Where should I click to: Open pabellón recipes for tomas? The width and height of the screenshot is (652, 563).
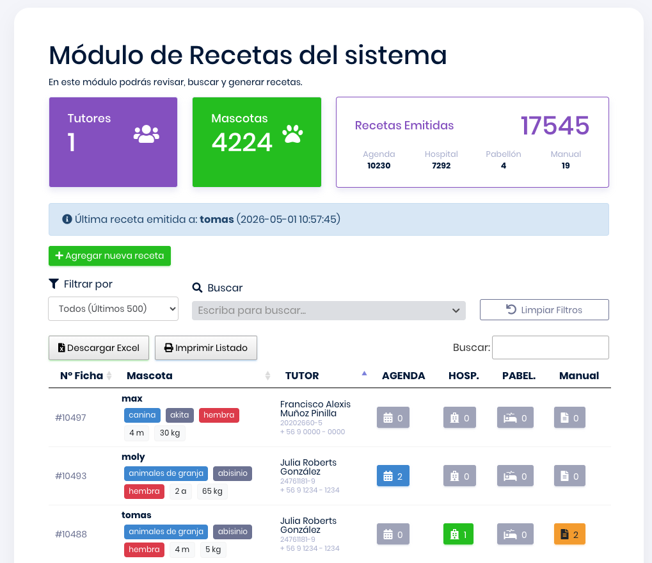coord(515,534)
